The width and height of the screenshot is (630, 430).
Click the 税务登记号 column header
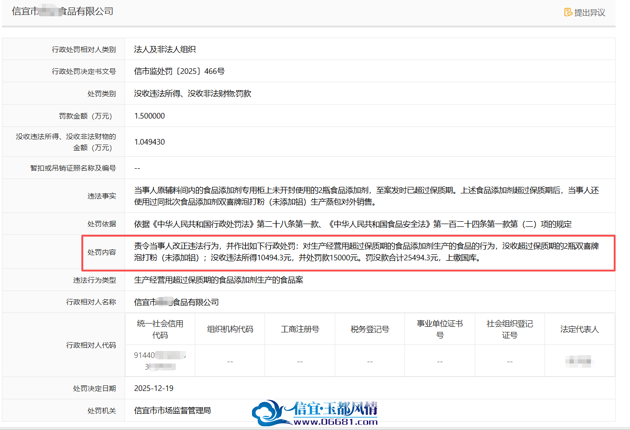tap(370, 329)
